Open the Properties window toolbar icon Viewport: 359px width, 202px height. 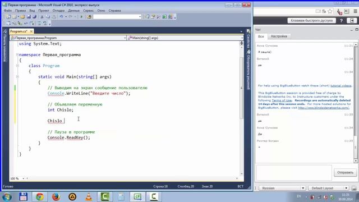click(153, 17)
